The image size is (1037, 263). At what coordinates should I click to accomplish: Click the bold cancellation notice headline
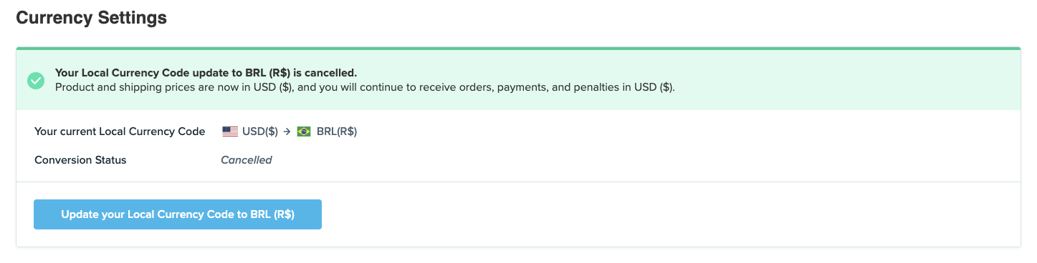206,73
